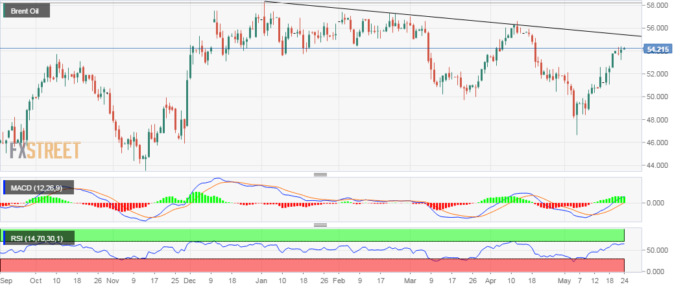This screenshot has height=289, width=683.
Task: Click the Brent Oil chart label
Action: 26,10
